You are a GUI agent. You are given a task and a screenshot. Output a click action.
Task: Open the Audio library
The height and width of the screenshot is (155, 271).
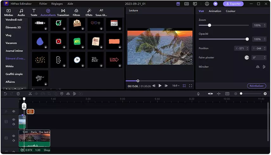[21, 13]
